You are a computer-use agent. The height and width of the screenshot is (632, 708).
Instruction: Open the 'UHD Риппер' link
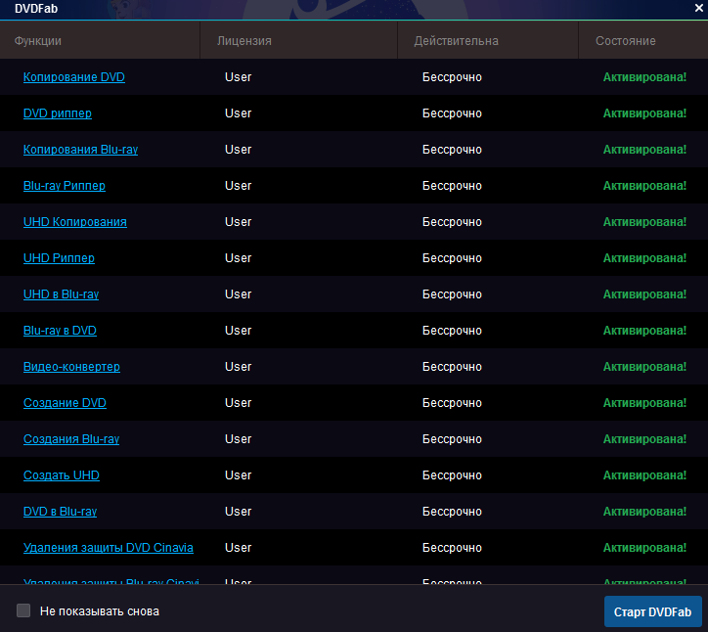tap(59, 258)
